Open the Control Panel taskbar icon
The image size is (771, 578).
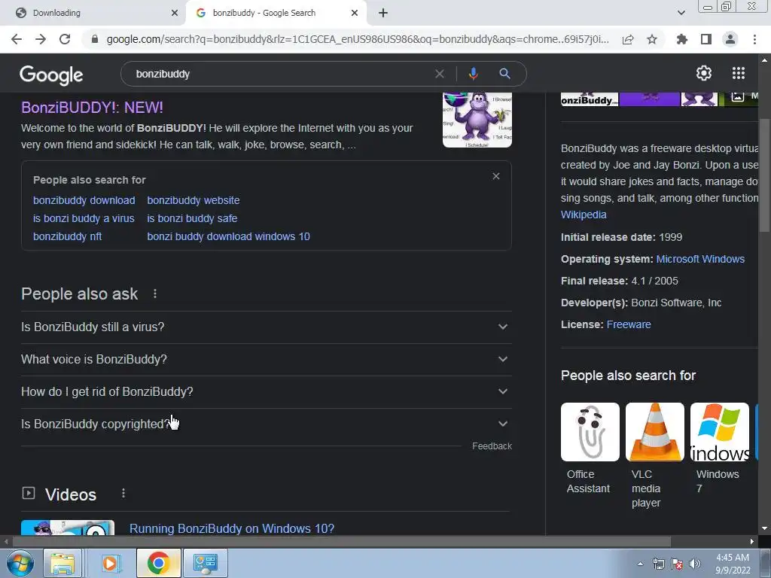[206, 563]
